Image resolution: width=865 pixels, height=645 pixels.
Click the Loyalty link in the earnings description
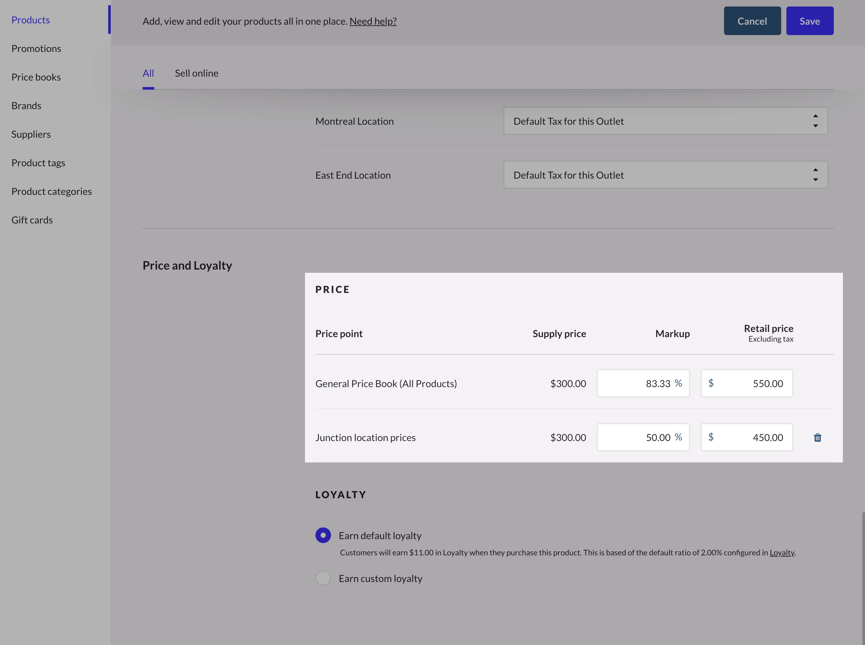point(782,552)
